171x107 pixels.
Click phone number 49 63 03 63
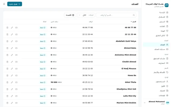point(88,62)
